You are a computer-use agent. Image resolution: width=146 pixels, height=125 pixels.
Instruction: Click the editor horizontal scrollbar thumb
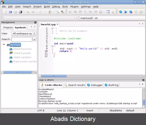pos(54,76)
